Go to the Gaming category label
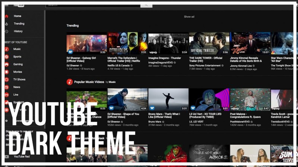The image size is (298, 167). pos(18,64)
